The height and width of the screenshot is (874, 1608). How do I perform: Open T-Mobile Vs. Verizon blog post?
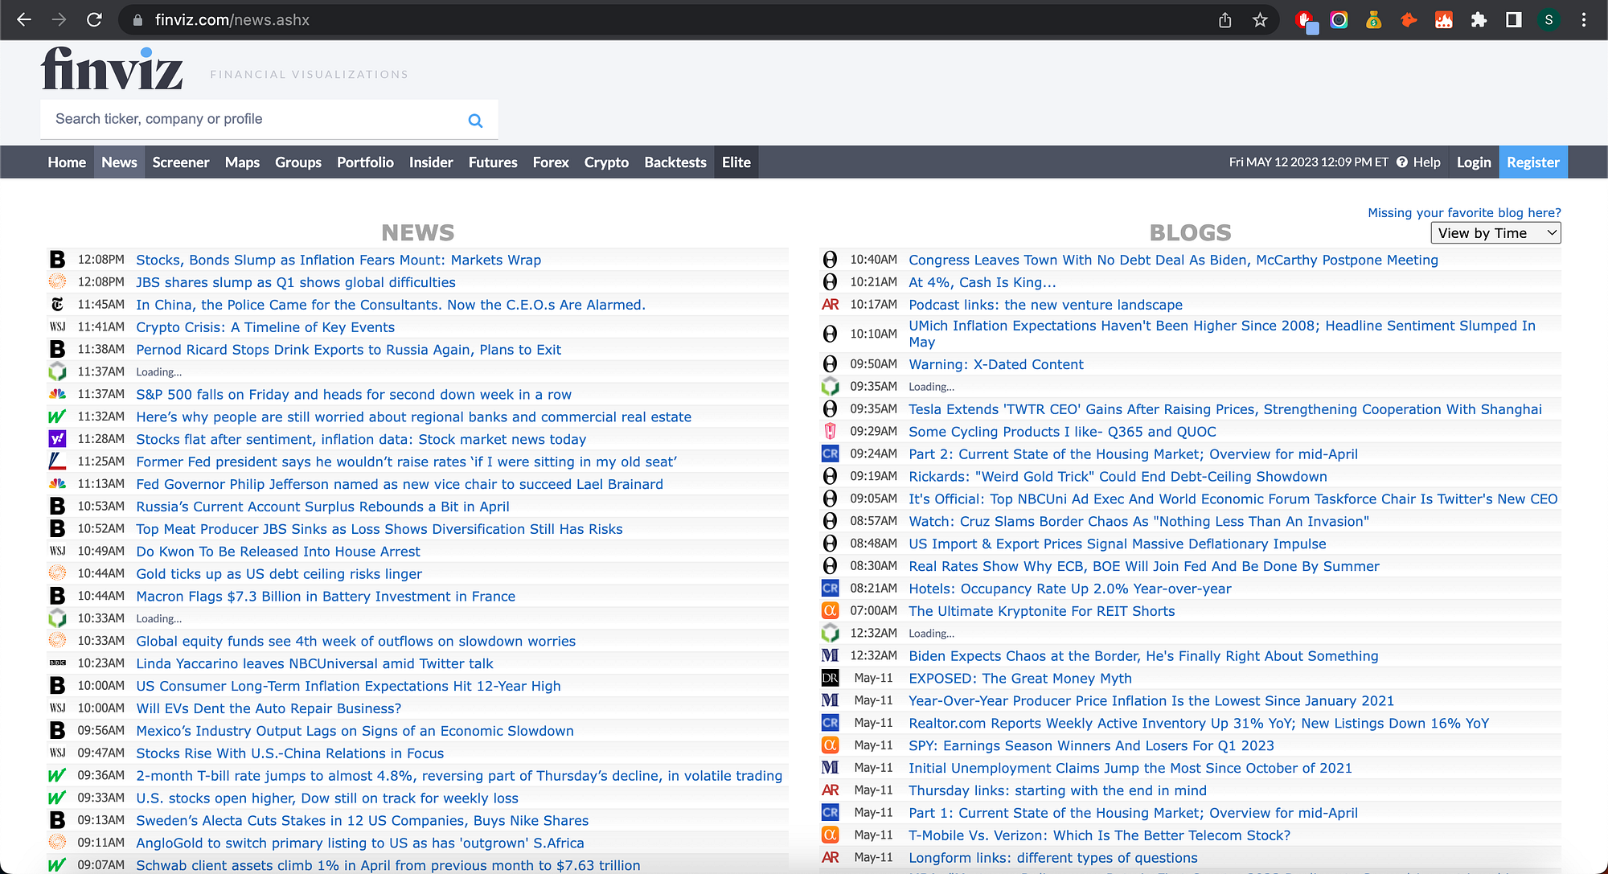click(x=1099, y=835)
